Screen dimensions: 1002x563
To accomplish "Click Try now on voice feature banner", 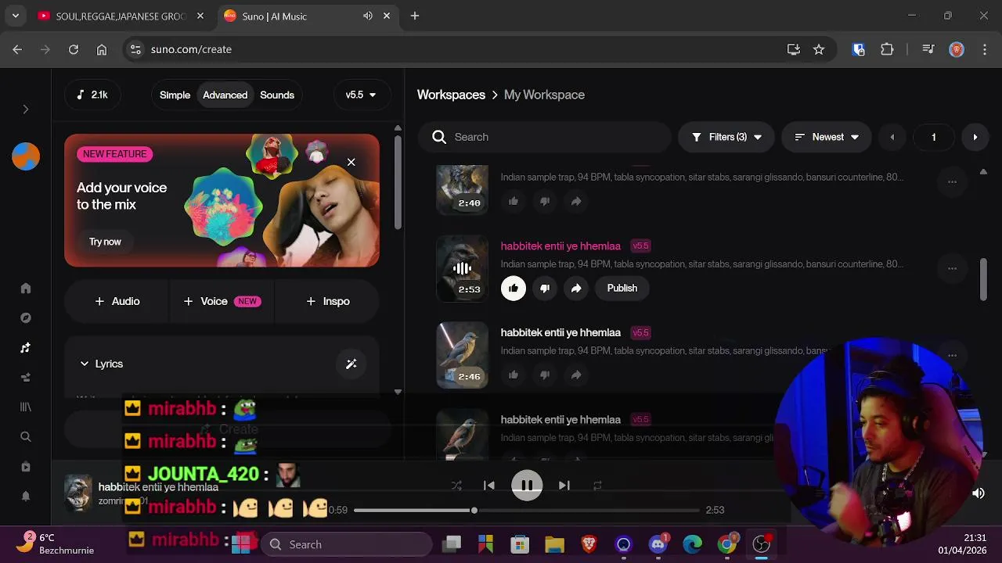I will (105, 242).
